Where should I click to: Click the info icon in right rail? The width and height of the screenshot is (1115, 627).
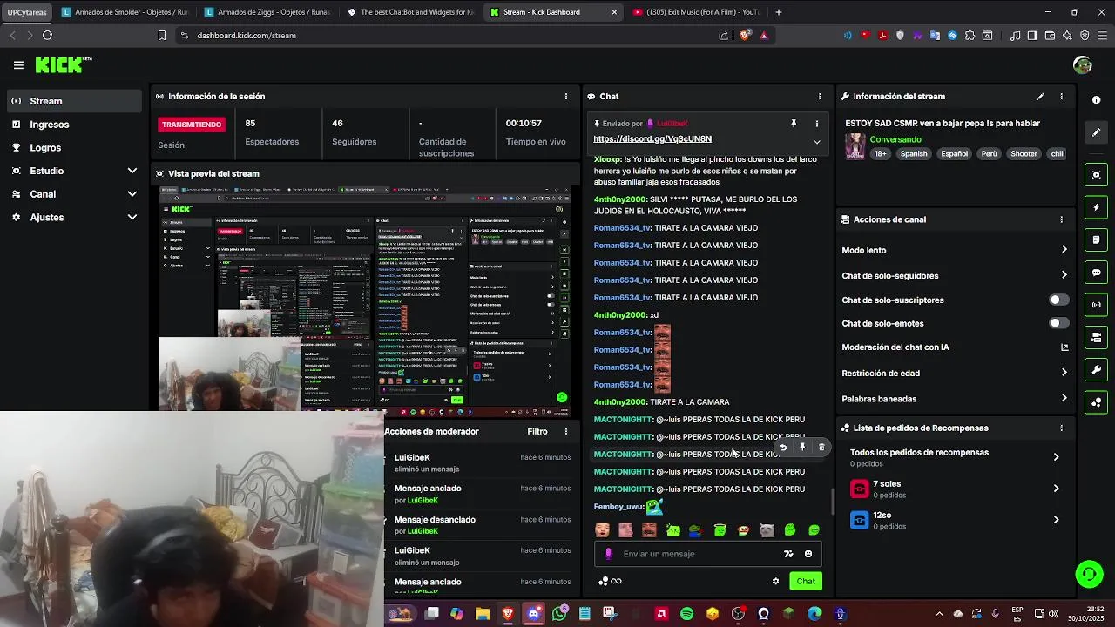click(x=1097, y=100)
